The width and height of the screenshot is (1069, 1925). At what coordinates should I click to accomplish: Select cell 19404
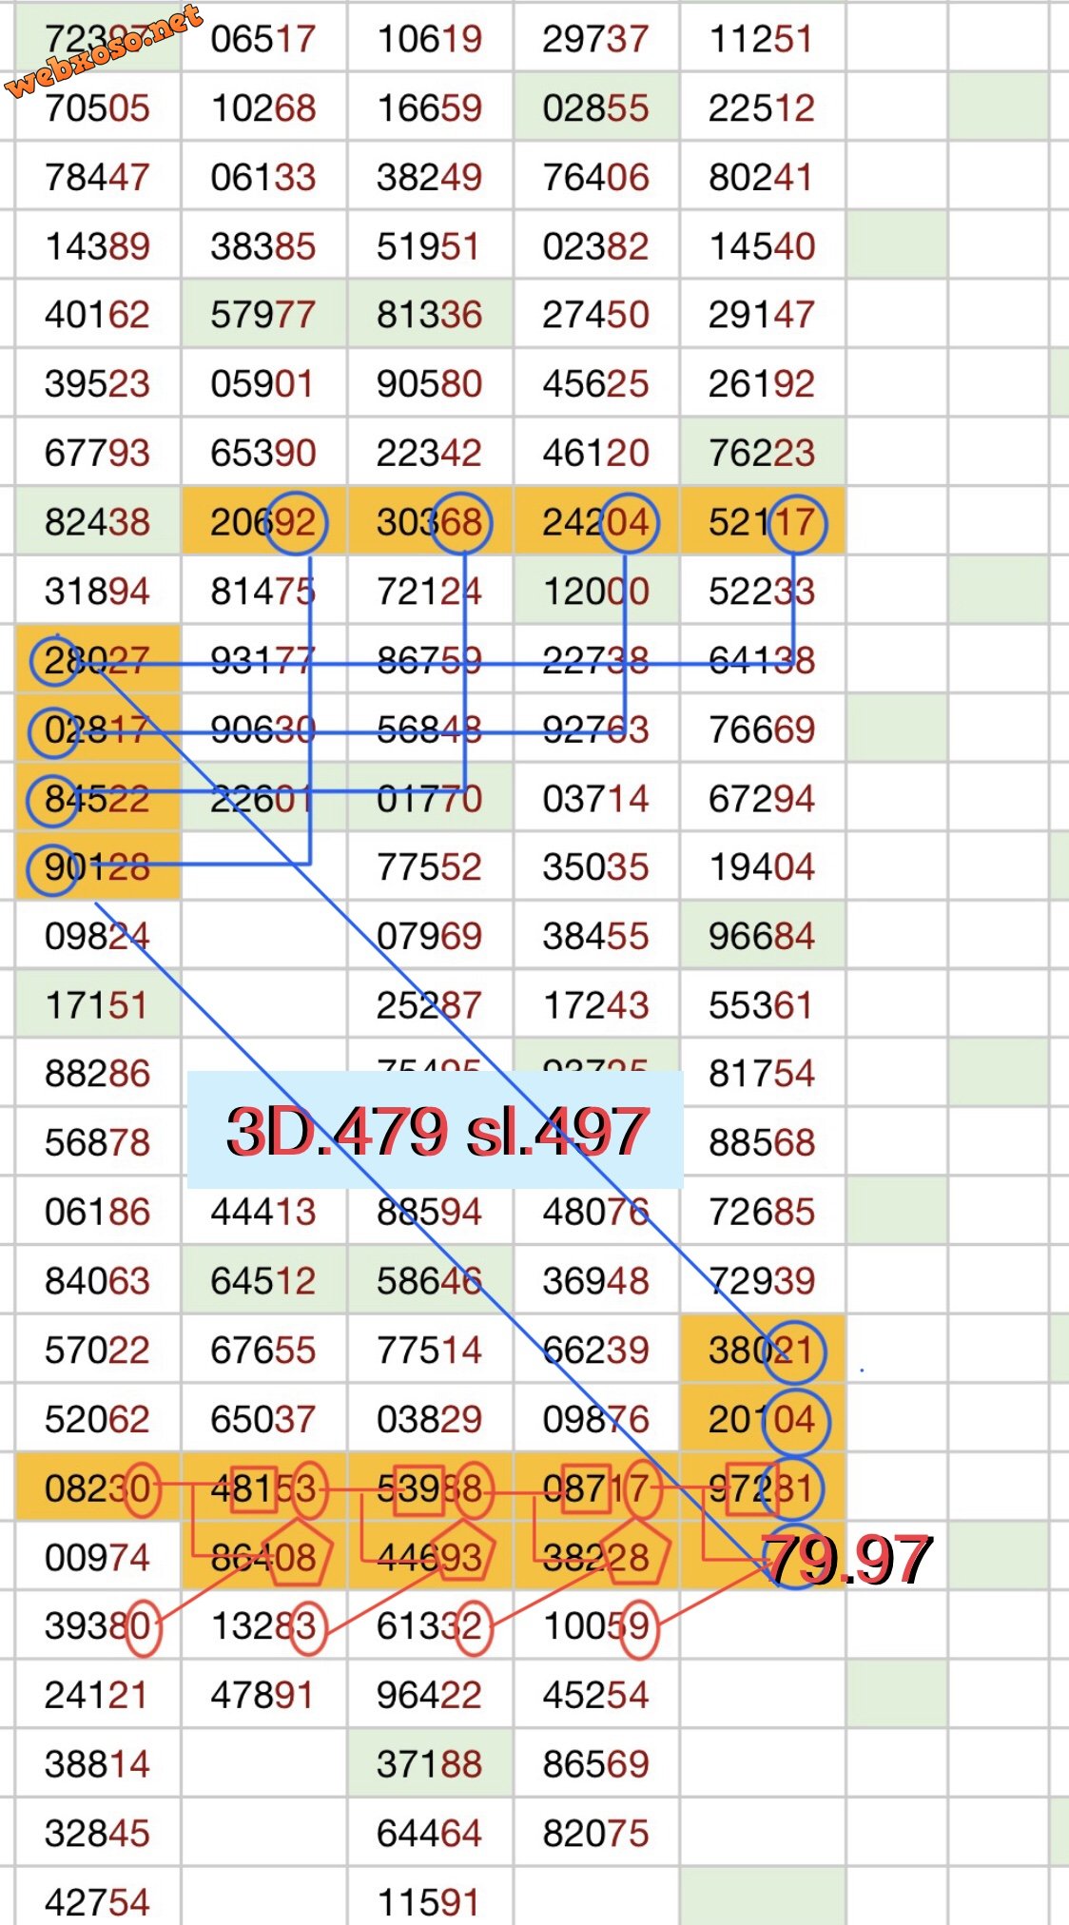(762, 866)
